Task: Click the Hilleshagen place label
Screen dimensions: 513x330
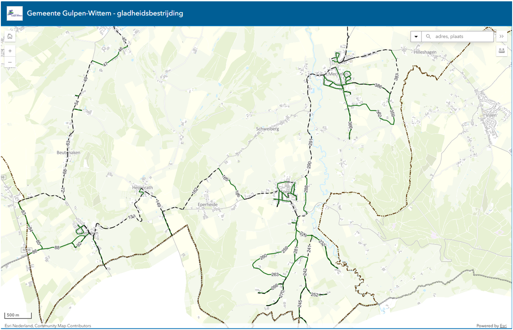Action: point(425,52)
